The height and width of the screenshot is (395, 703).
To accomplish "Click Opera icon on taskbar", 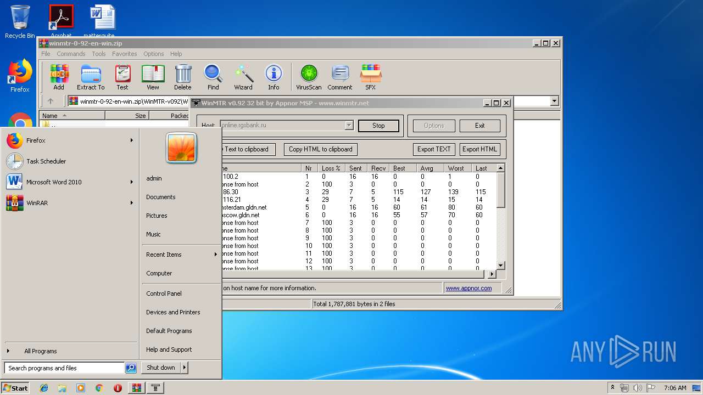I will click(118, 388).
